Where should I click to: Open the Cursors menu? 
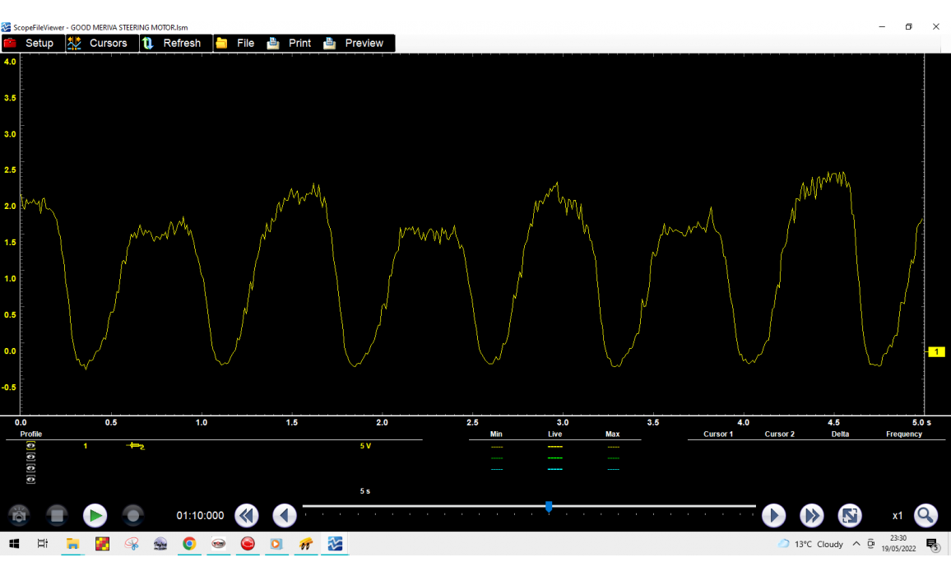[98, 43]
